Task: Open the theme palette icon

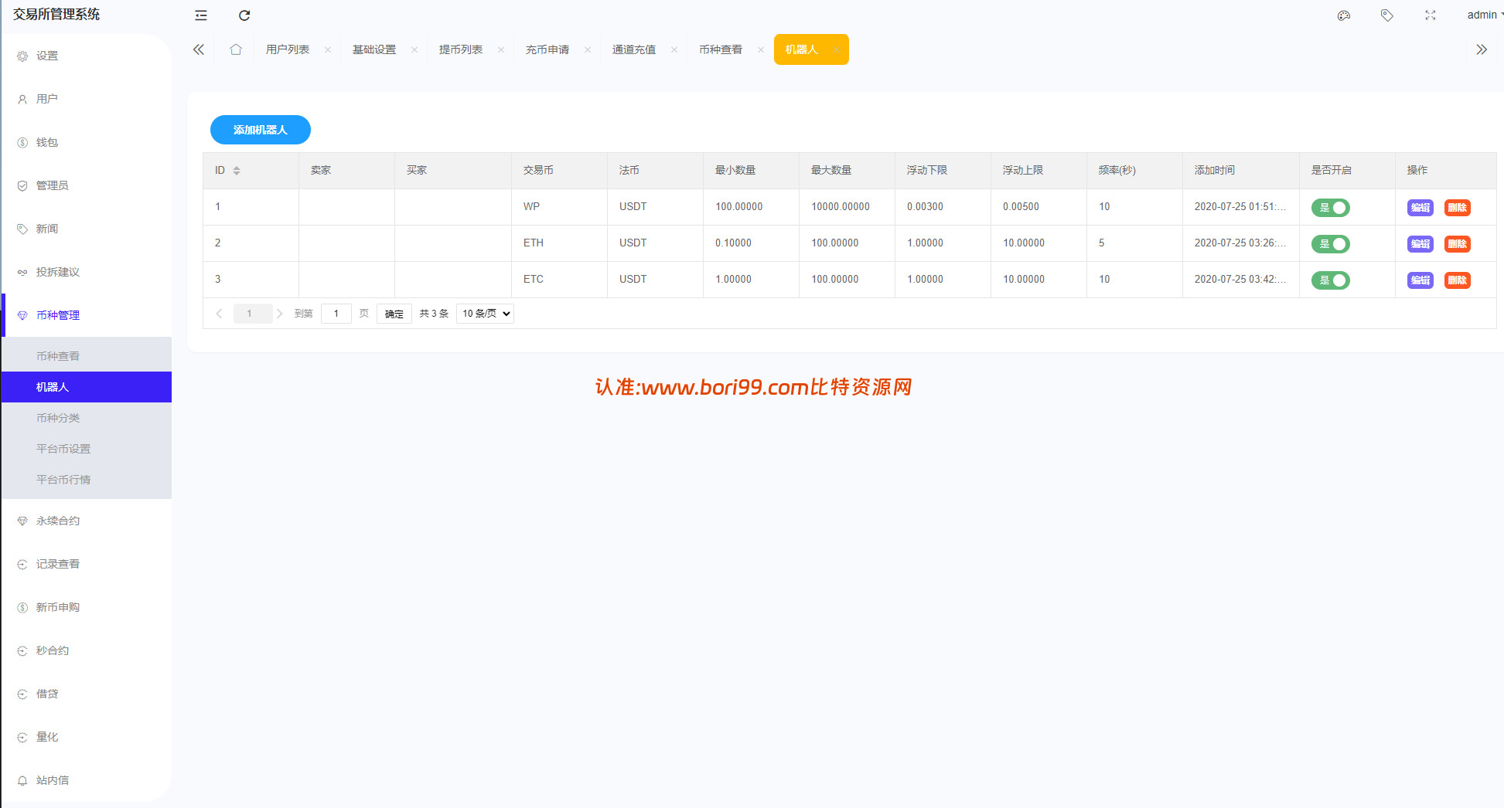Action: tap(1344, 15)
